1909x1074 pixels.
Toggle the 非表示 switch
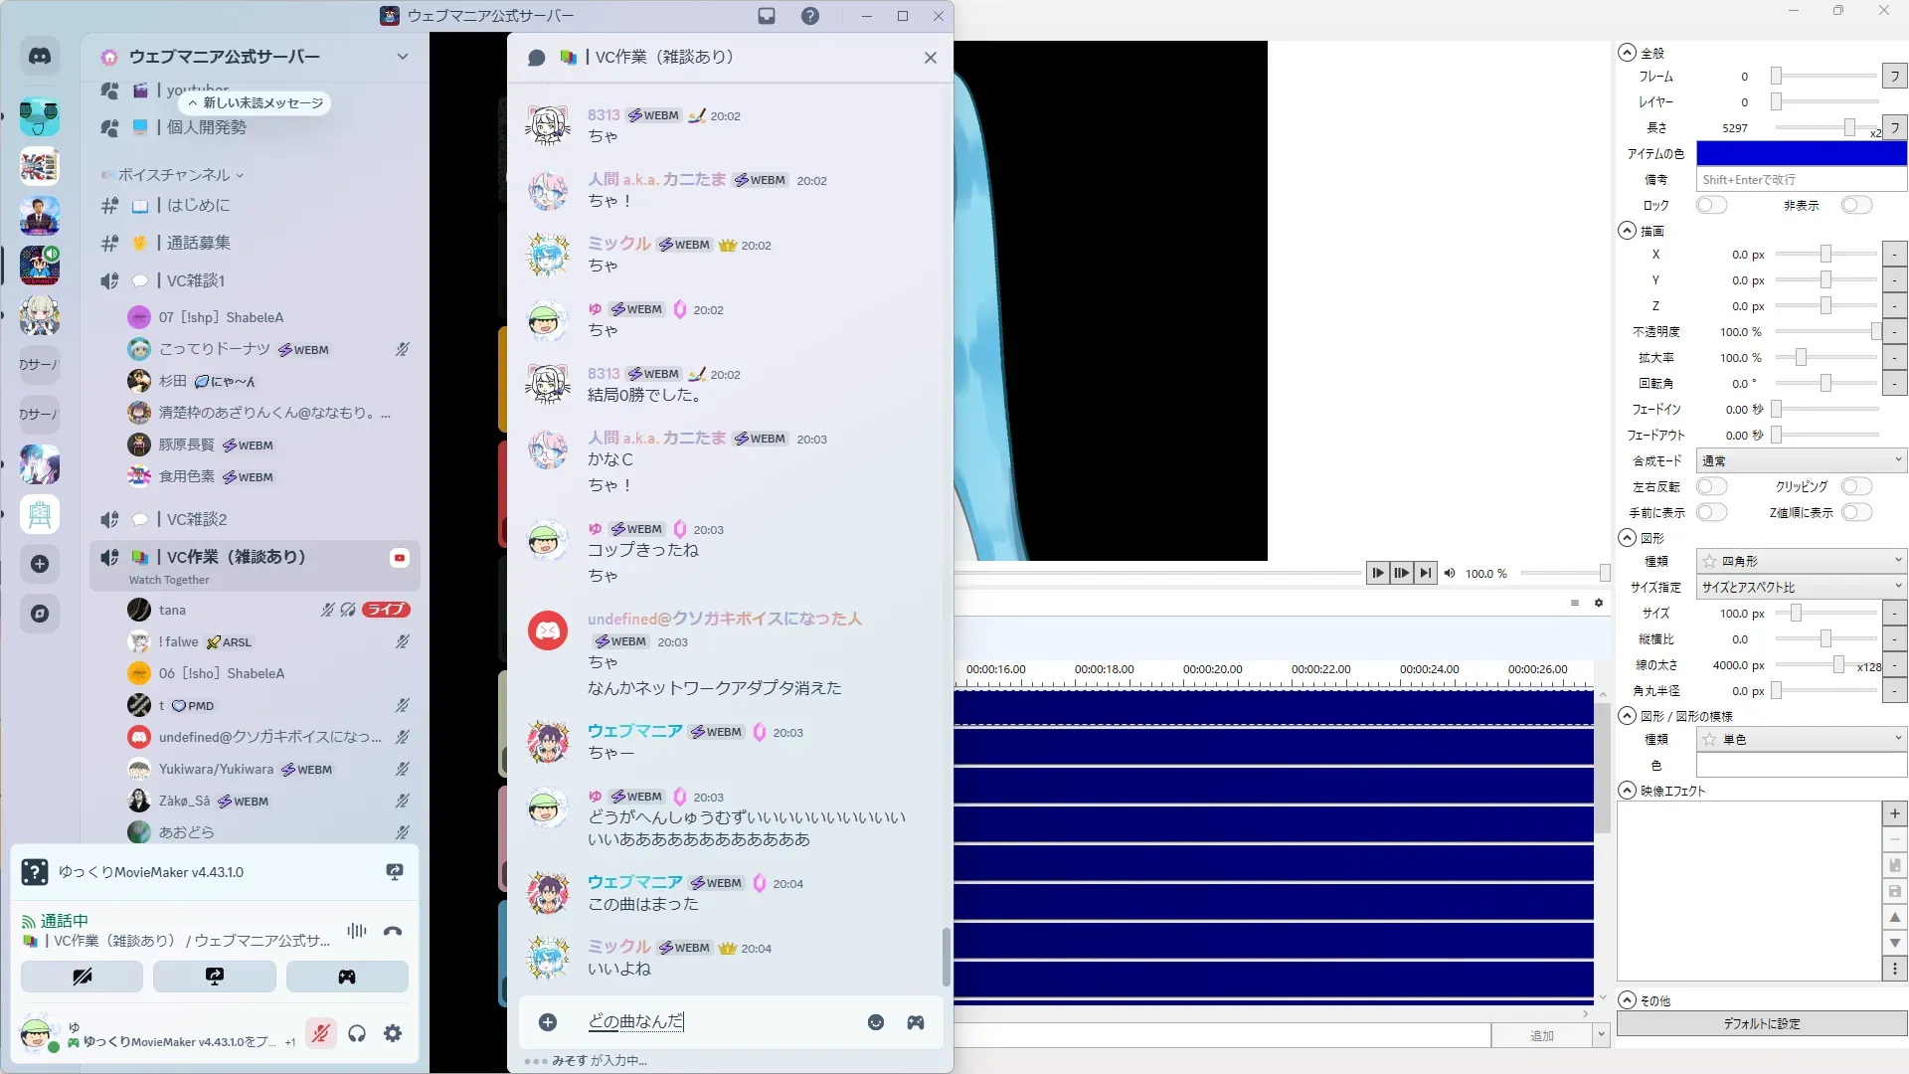coord(1855,205)
